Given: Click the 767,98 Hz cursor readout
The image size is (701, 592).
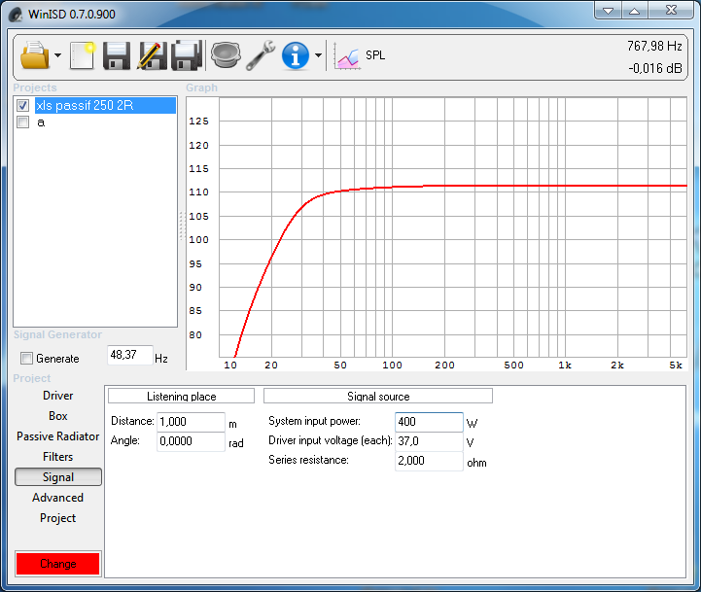Looking at the screenshot, I should 654,46.
